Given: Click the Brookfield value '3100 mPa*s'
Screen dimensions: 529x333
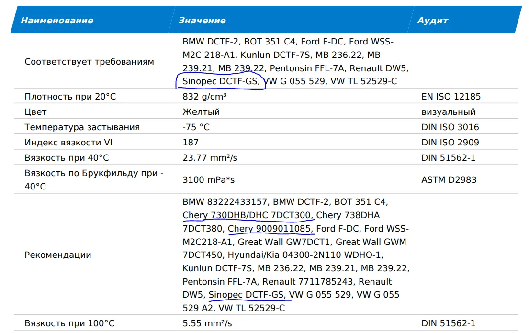Looking at the screenshot, I should pyautogui.click(x=209, y=180).
